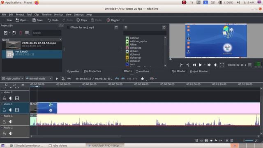
Task: Click the red record circle in timeline toolbar
Action: point(152,79)
